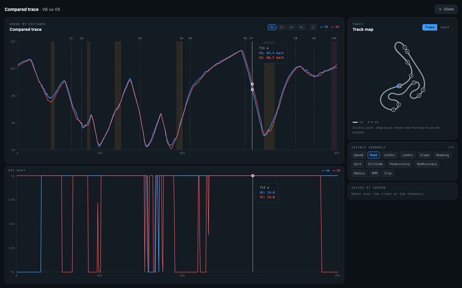This screenshot has width=462, height=288.
Task: Click corner 7 marker on track map
Action: point(405,48)
